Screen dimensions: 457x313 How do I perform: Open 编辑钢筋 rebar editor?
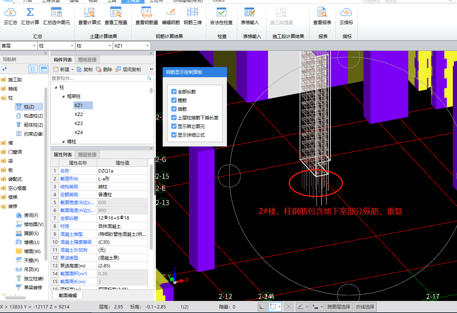[x=171, y=17]
